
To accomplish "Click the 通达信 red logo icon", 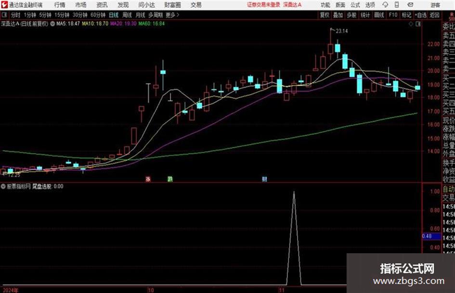I will pos(4,5).
